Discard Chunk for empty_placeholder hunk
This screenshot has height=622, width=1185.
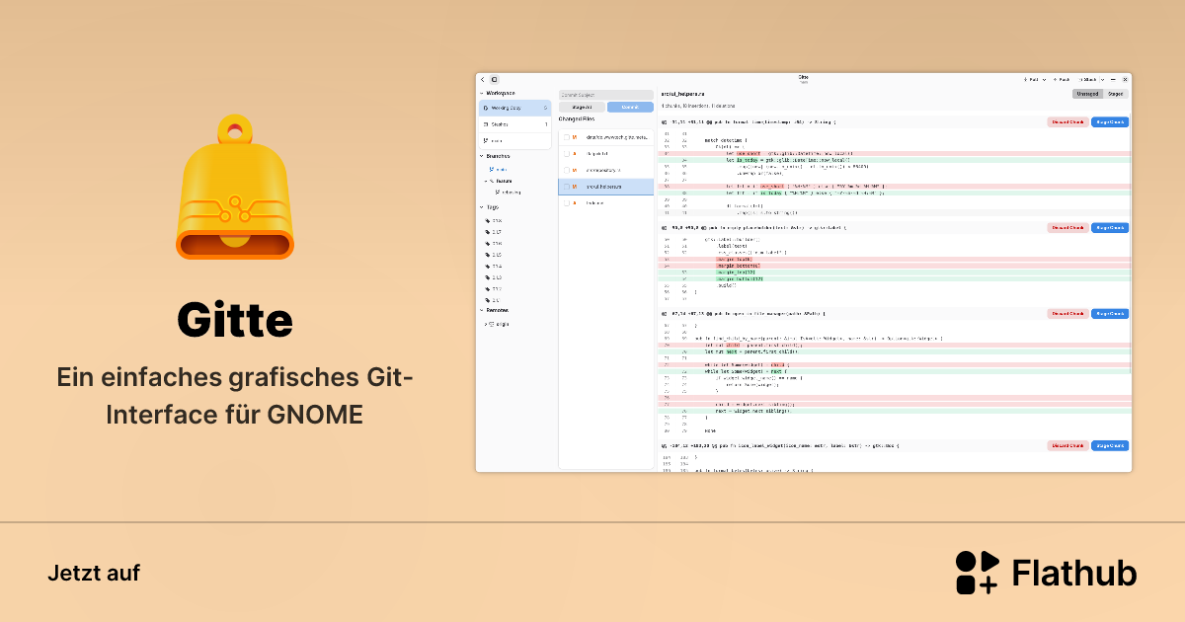click(x=1067, y=228)
